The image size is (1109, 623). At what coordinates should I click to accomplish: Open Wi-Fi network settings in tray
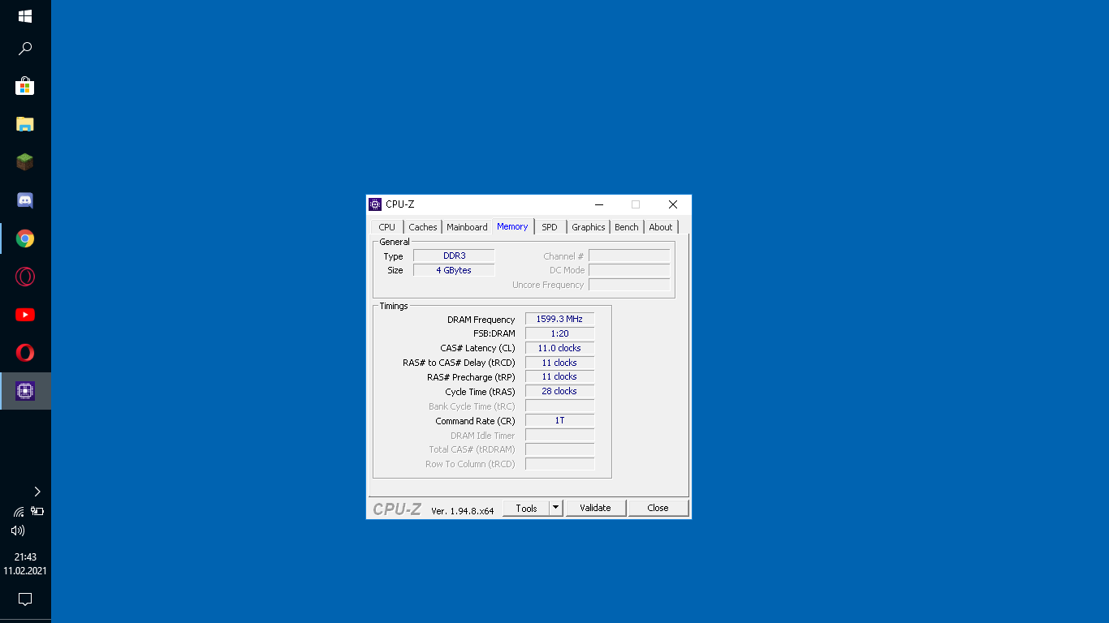tap(18, 512)
